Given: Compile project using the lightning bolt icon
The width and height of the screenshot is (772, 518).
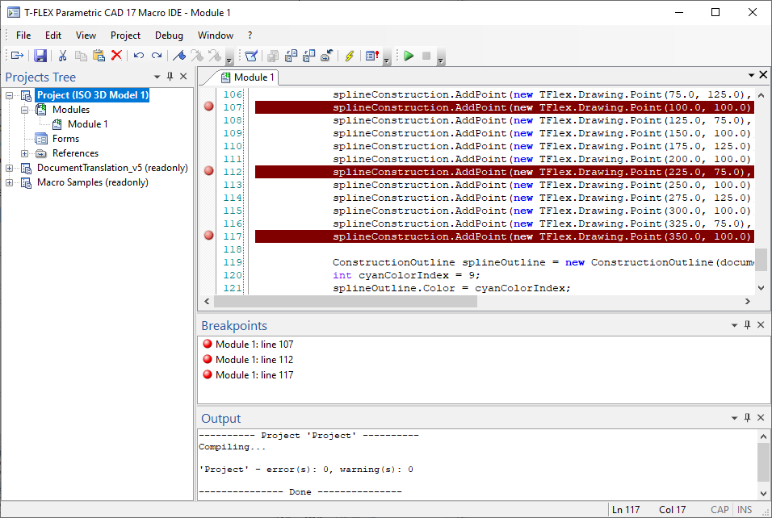Looking at the screenshot, I should click(350, 56).
